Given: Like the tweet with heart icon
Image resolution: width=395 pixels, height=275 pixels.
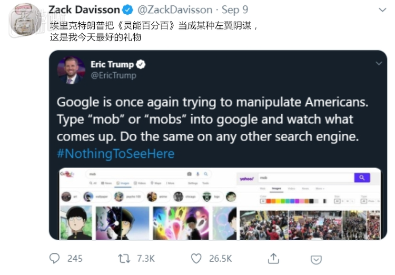Looking at the screenshot, I should pyautogui.click(x=196, y=258).
